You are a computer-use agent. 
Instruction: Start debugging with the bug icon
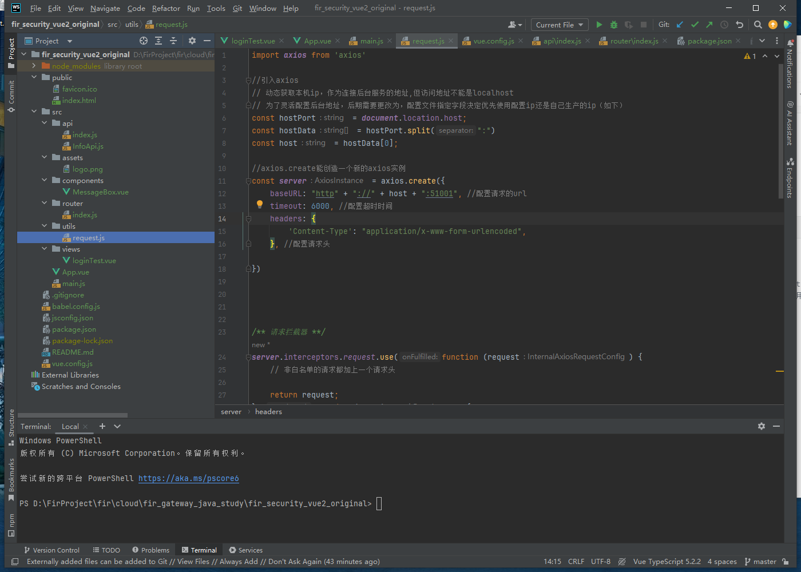(x=614, y=25)
